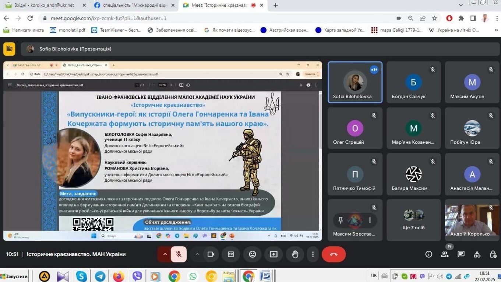Screen dimensions: 501x282
Task: Select Sofia Biloholovka's participant tile
Action: point(355,82)
